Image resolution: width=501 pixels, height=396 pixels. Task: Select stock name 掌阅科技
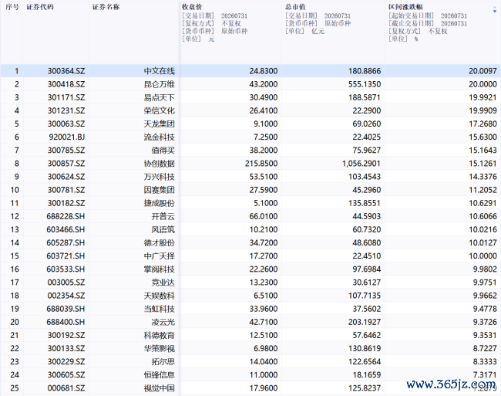coord(159,269)
